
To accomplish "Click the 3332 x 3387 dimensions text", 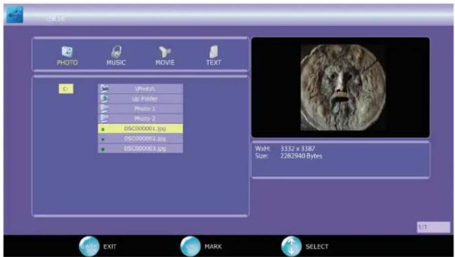I will [x=298, y=149].
